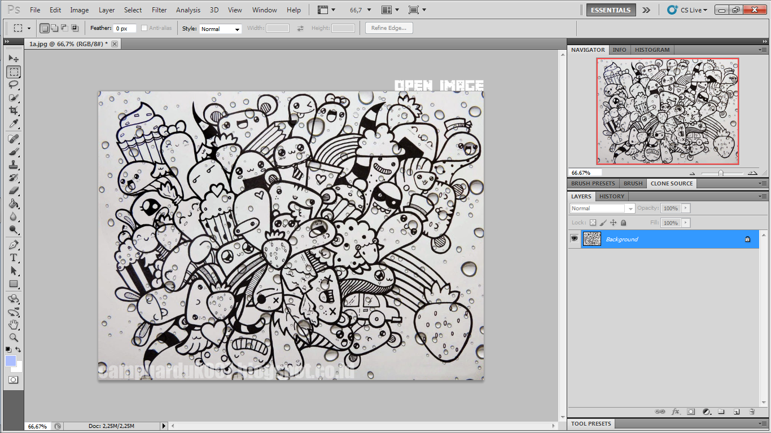Open the Layers panel options menu
771x433 pixels.
[763, 196]
